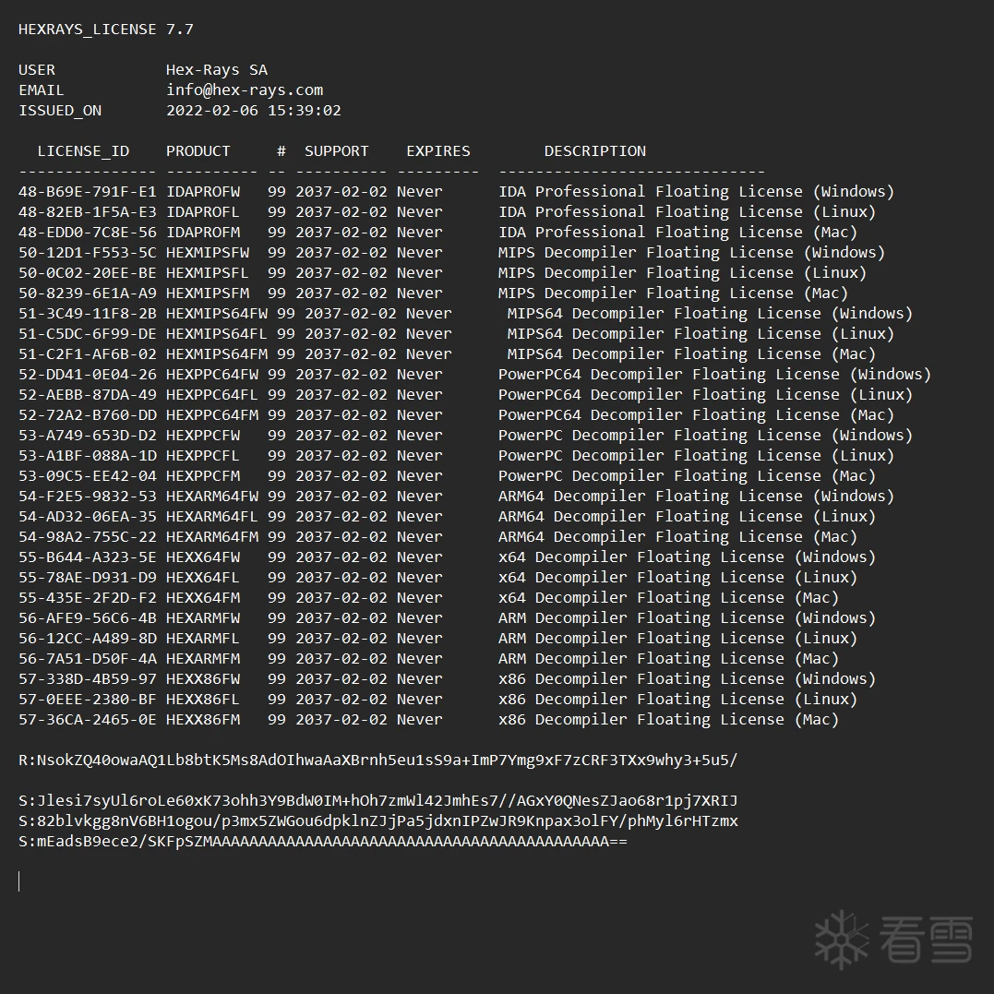This screenshot has height=994, width=994.
Task: Click the DESCRIPTION column header
Action: coord(594,150)
